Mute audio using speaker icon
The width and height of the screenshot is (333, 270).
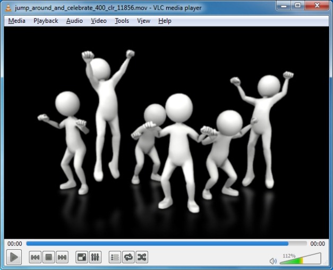[x=273, y=261]
